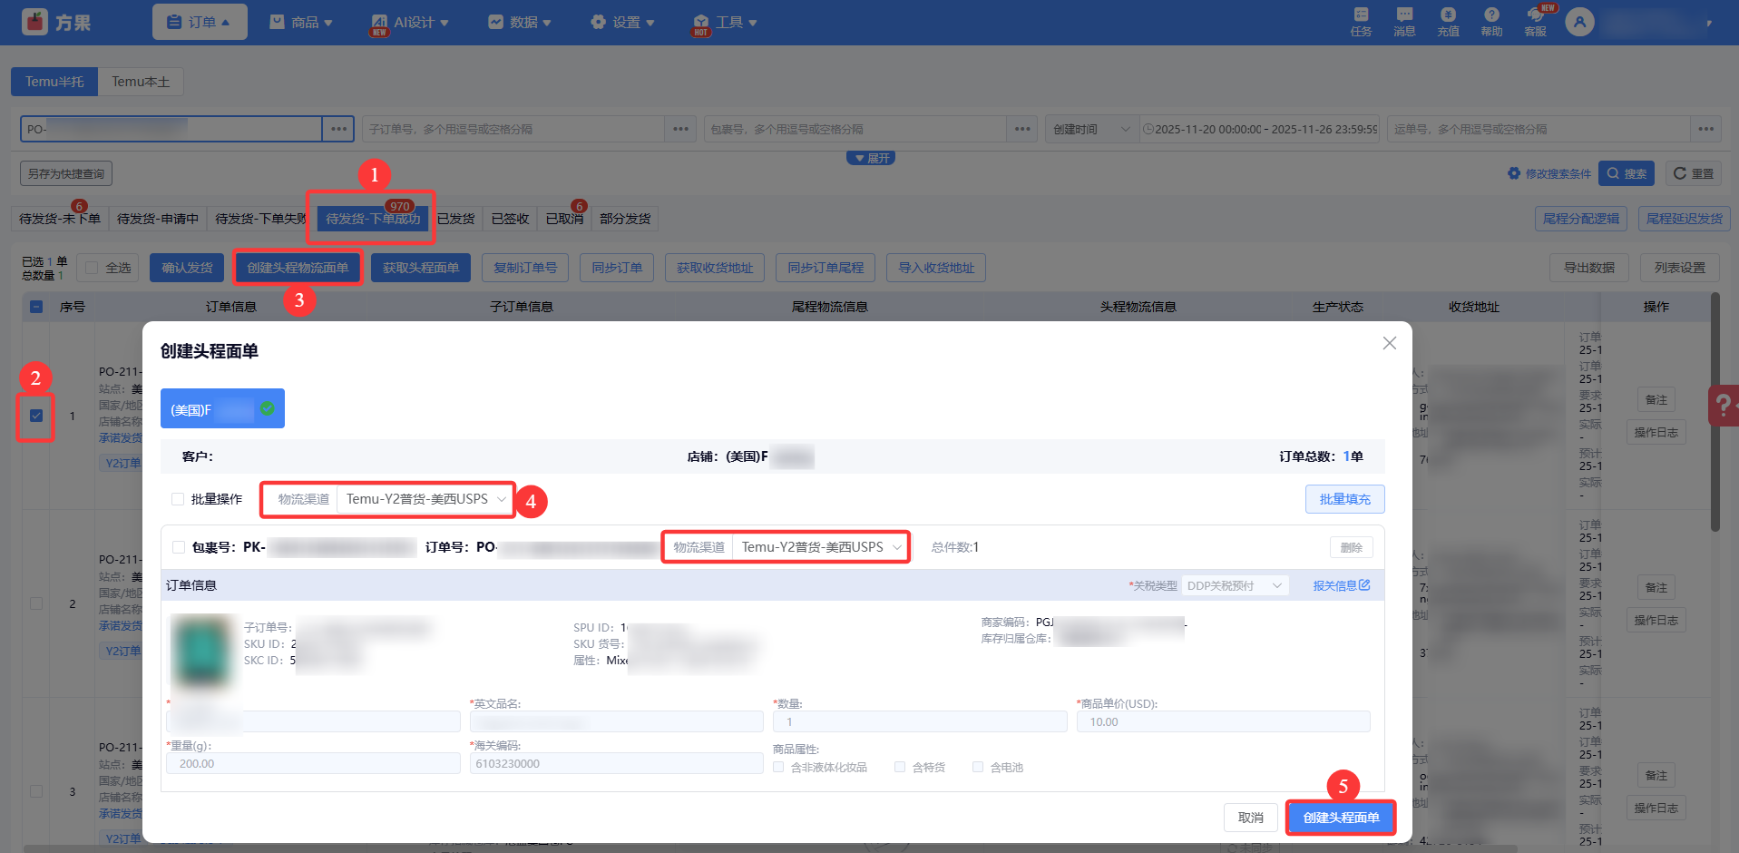Click the 批量填充 button
The height and width of the screenshot is (853, 1739).
[x=1344, y=499]
